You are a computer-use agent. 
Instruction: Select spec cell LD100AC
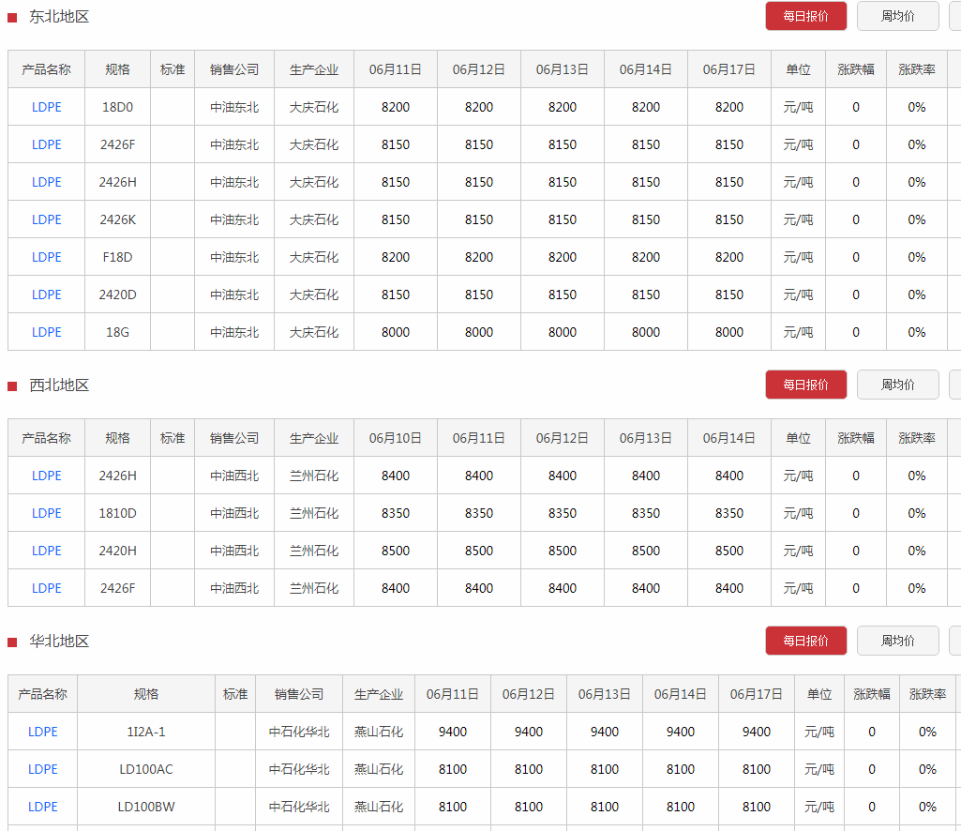pyautogui.click(x=146, y=769)
